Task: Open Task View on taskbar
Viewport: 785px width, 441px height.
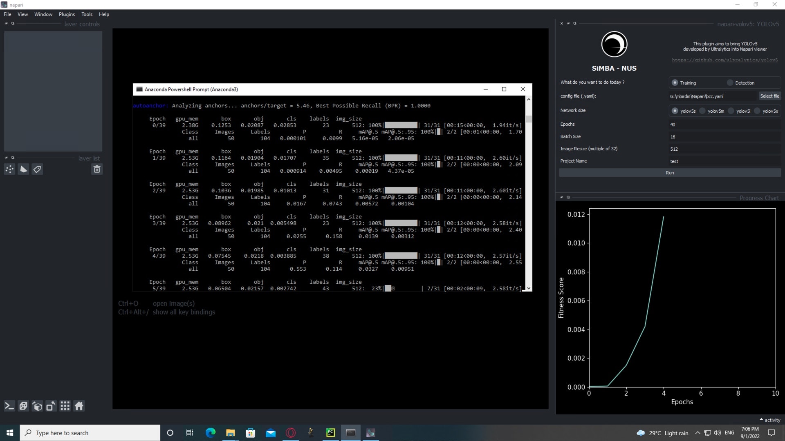Action: pyautogui.click(x=190, y=433)
